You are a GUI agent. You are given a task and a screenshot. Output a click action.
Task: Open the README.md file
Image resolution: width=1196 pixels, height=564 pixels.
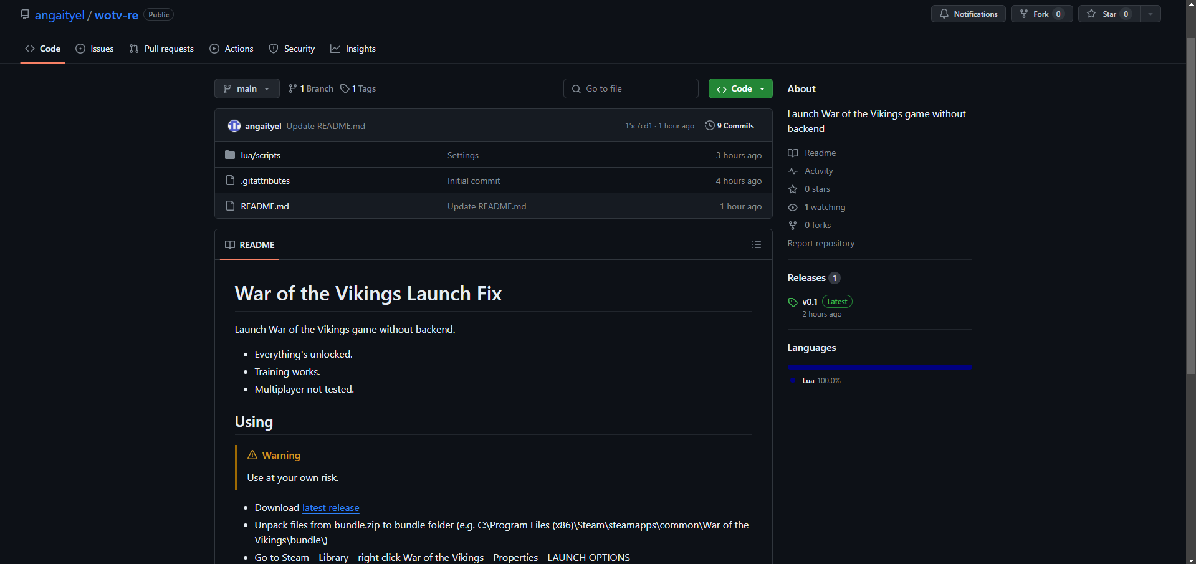coord(265,206)
